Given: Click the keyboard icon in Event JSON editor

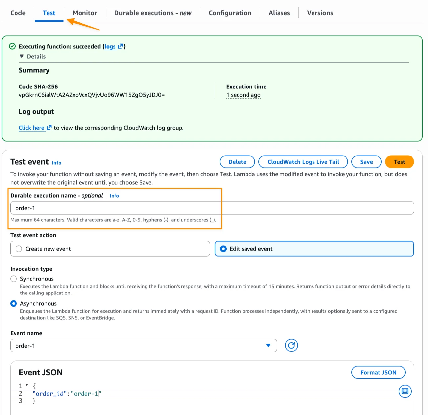Looking at the screenshot, I should pos(405,391).
